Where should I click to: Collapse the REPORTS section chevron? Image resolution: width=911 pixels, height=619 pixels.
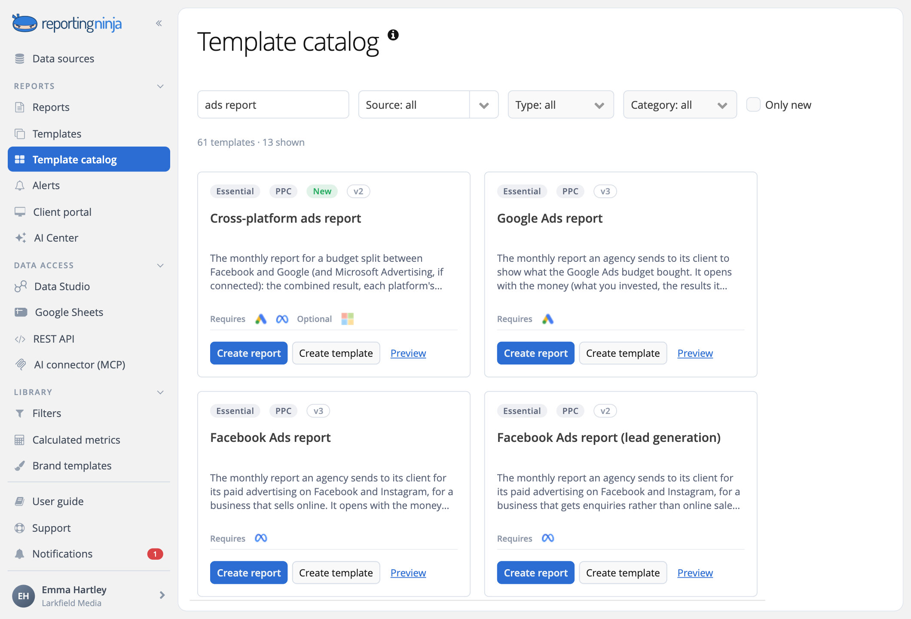click(161, 86)
